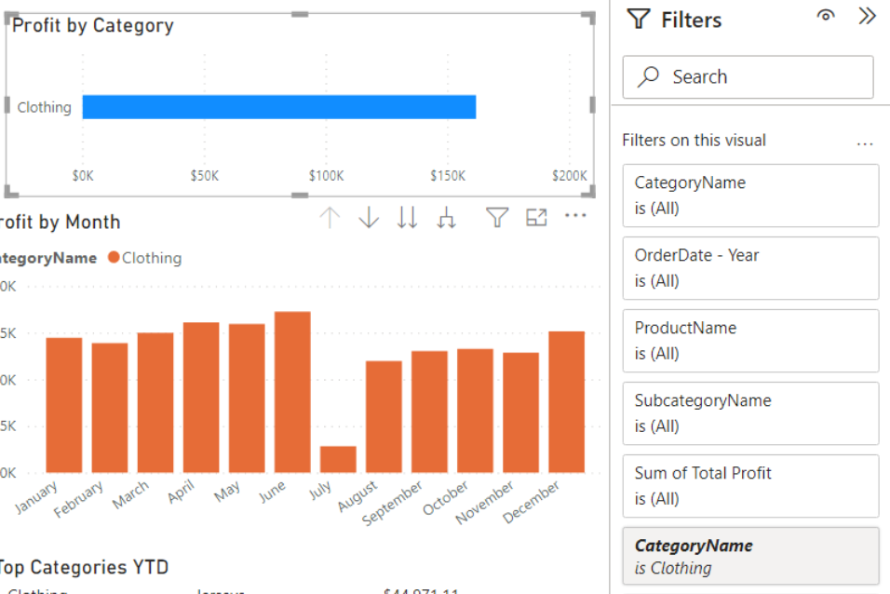This screenshot has height=594, width=890.
Task: Click the July column in chart
Action: tap(338, 459)
